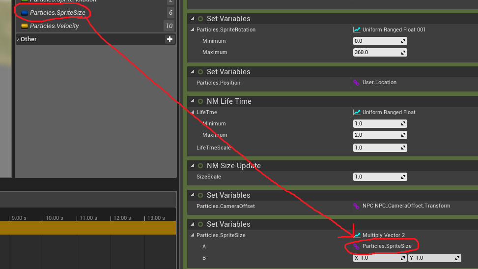
Task: Collapse the SpriteRotation Set Variables module
Action: click(193, 19)
